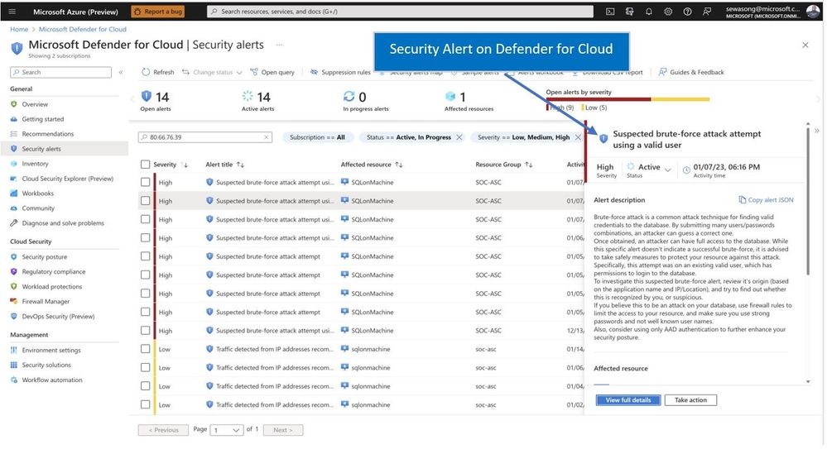
Task: Click the account avatar picture
Action: point(812,12)
